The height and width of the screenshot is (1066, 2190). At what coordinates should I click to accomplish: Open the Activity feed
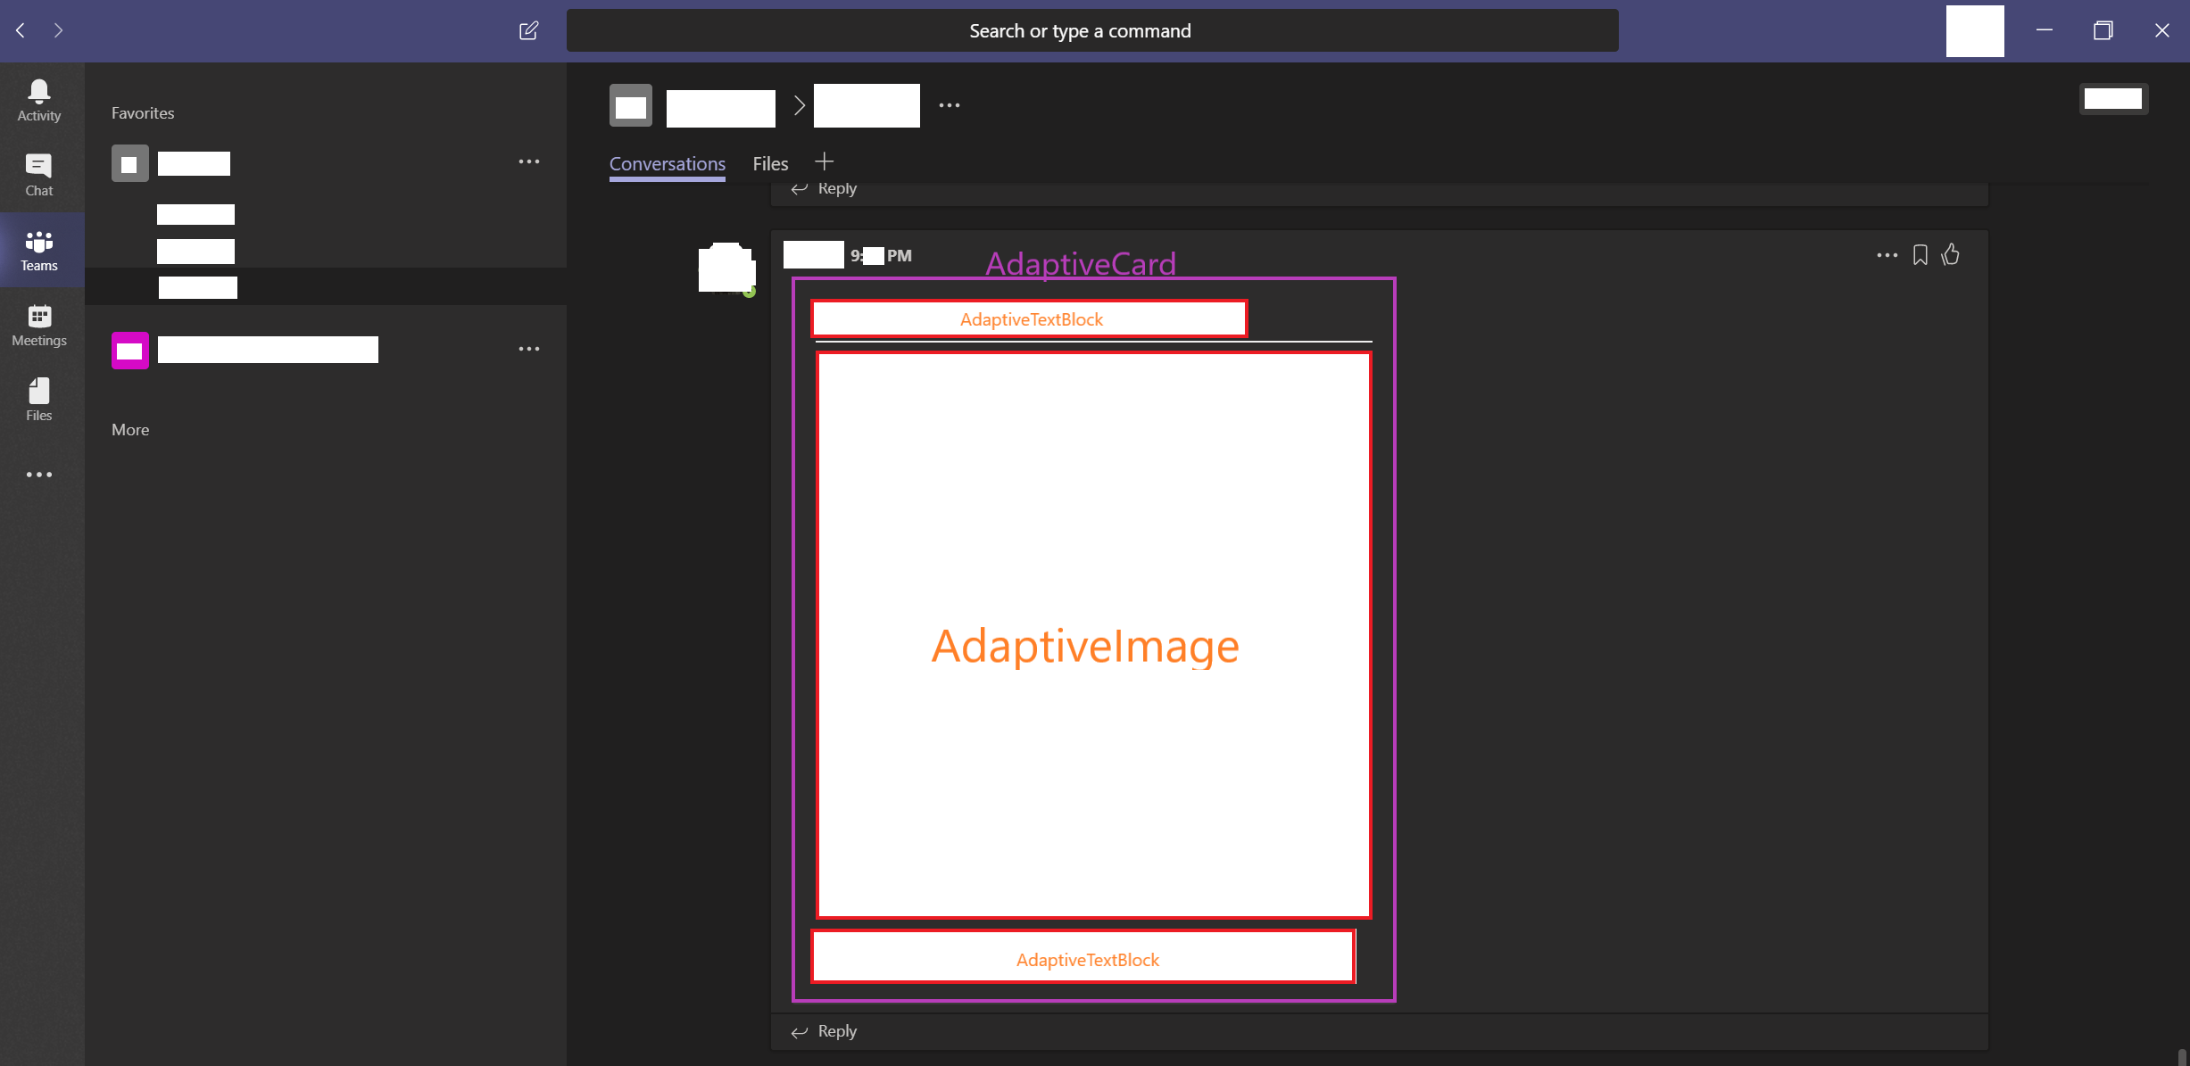pyautogui.click(x=38, y=98)
